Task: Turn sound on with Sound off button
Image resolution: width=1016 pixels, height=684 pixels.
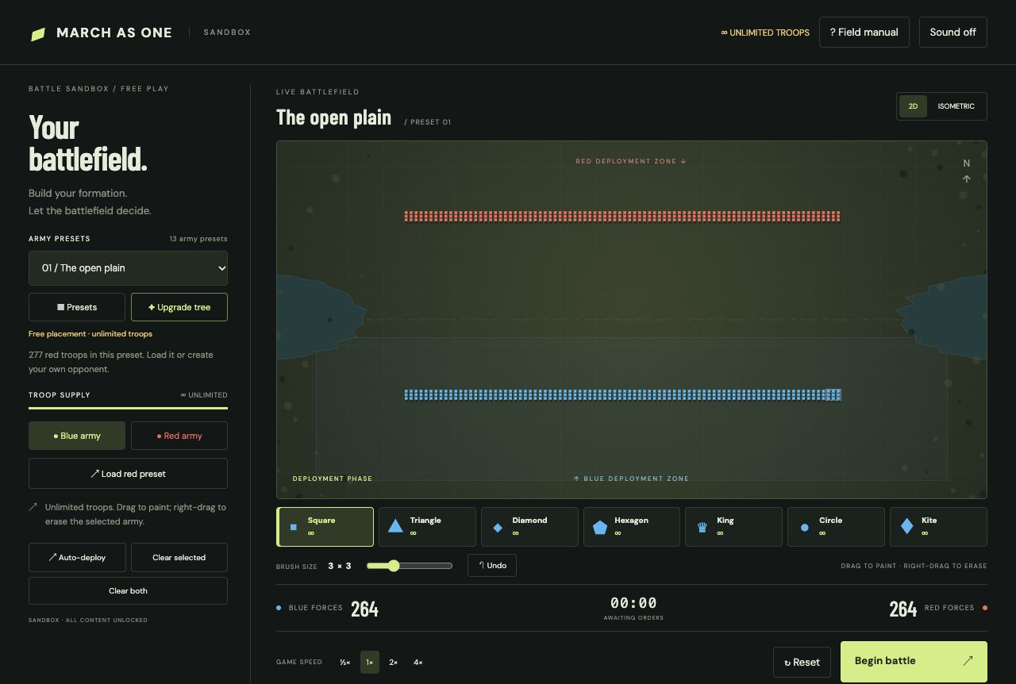Action: [953, 33]
